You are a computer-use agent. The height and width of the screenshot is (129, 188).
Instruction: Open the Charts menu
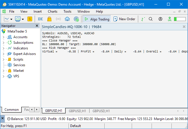(x=53, y=11)
